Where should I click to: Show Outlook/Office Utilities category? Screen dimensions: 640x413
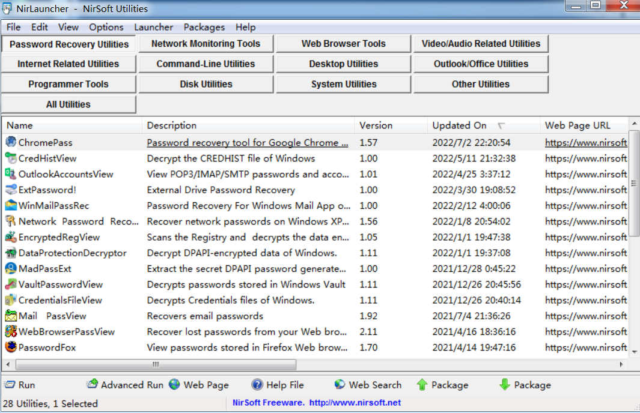481,64
